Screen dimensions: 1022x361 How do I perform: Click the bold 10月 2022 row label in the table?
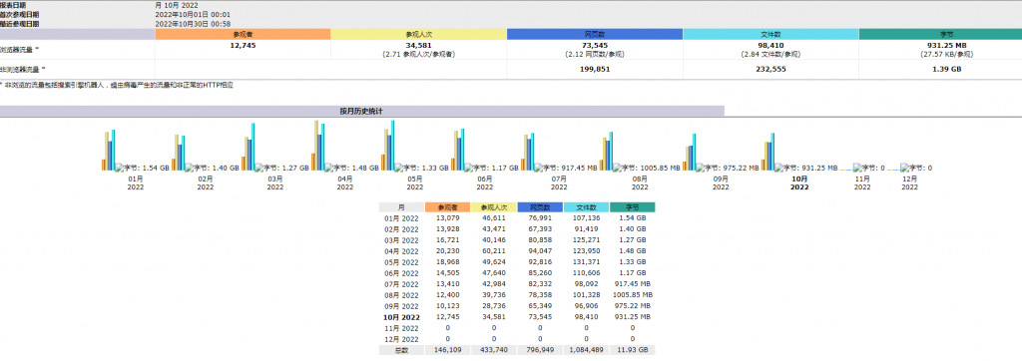coord(401,317)
